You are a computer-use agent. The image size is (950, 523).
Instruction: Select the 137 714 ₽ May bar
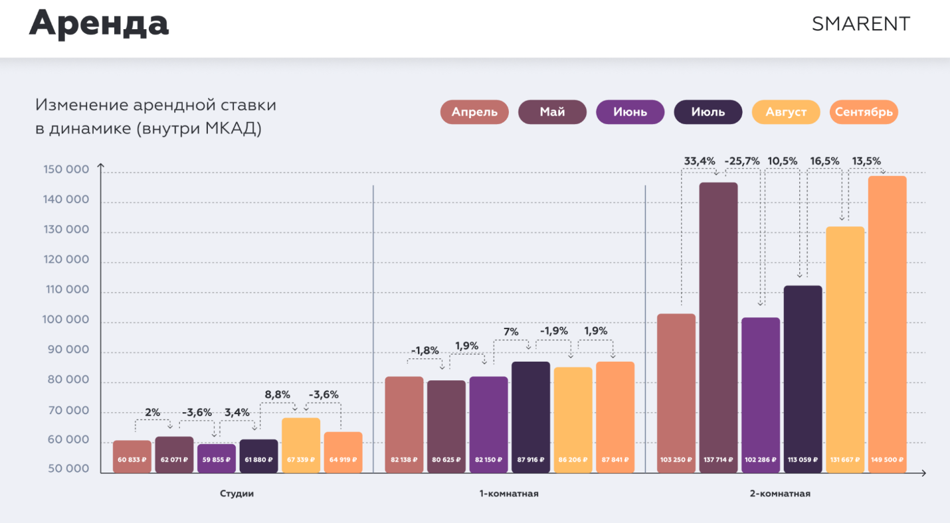click(718, 327)
